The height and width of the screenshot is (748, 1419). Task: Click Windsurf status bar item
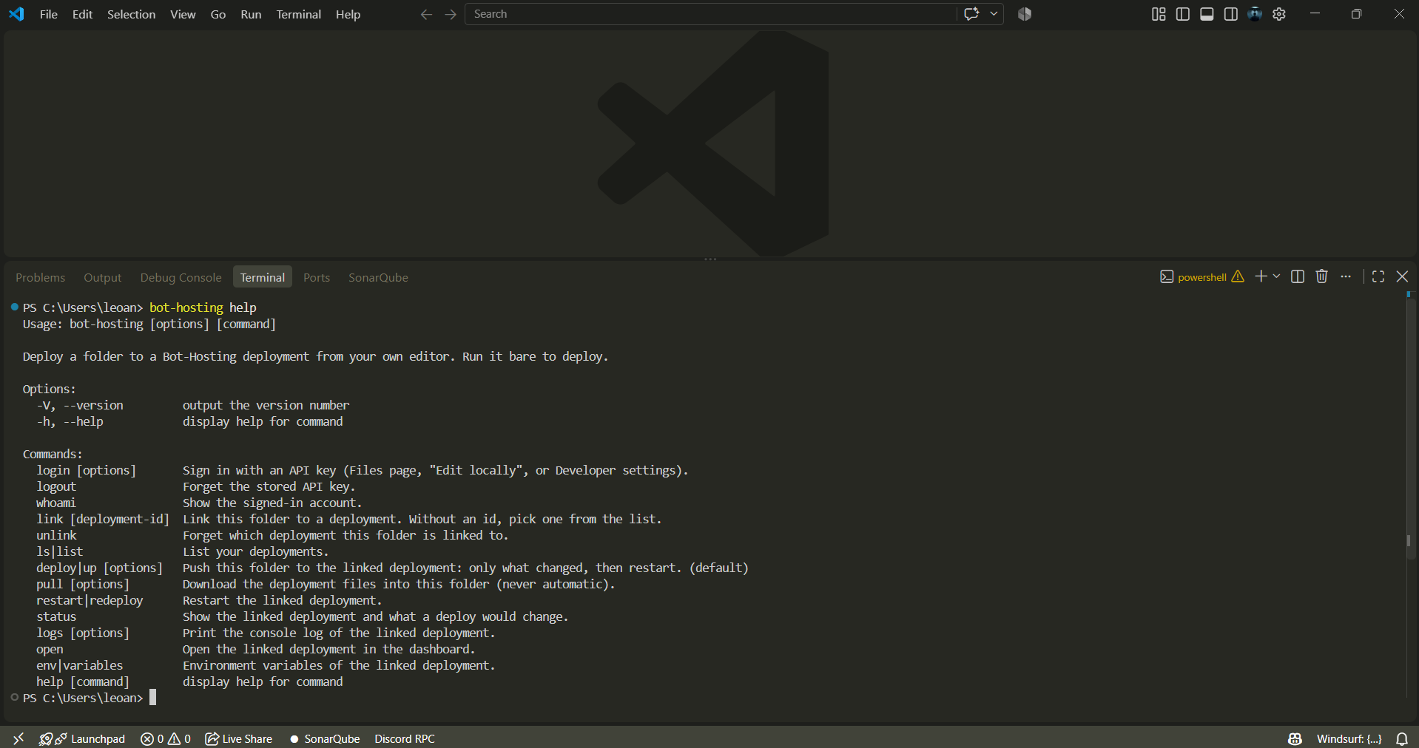[x=1349, y=738]
